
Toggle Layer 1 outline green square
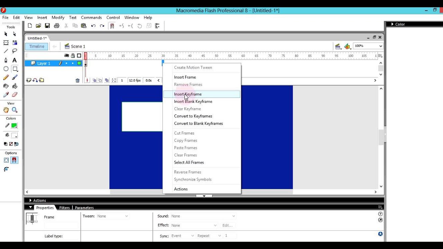[79, 63]
